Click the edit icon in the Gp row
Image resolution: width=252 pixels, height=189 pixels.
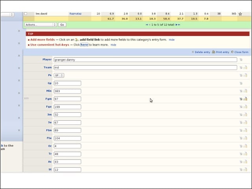[241, 83]
